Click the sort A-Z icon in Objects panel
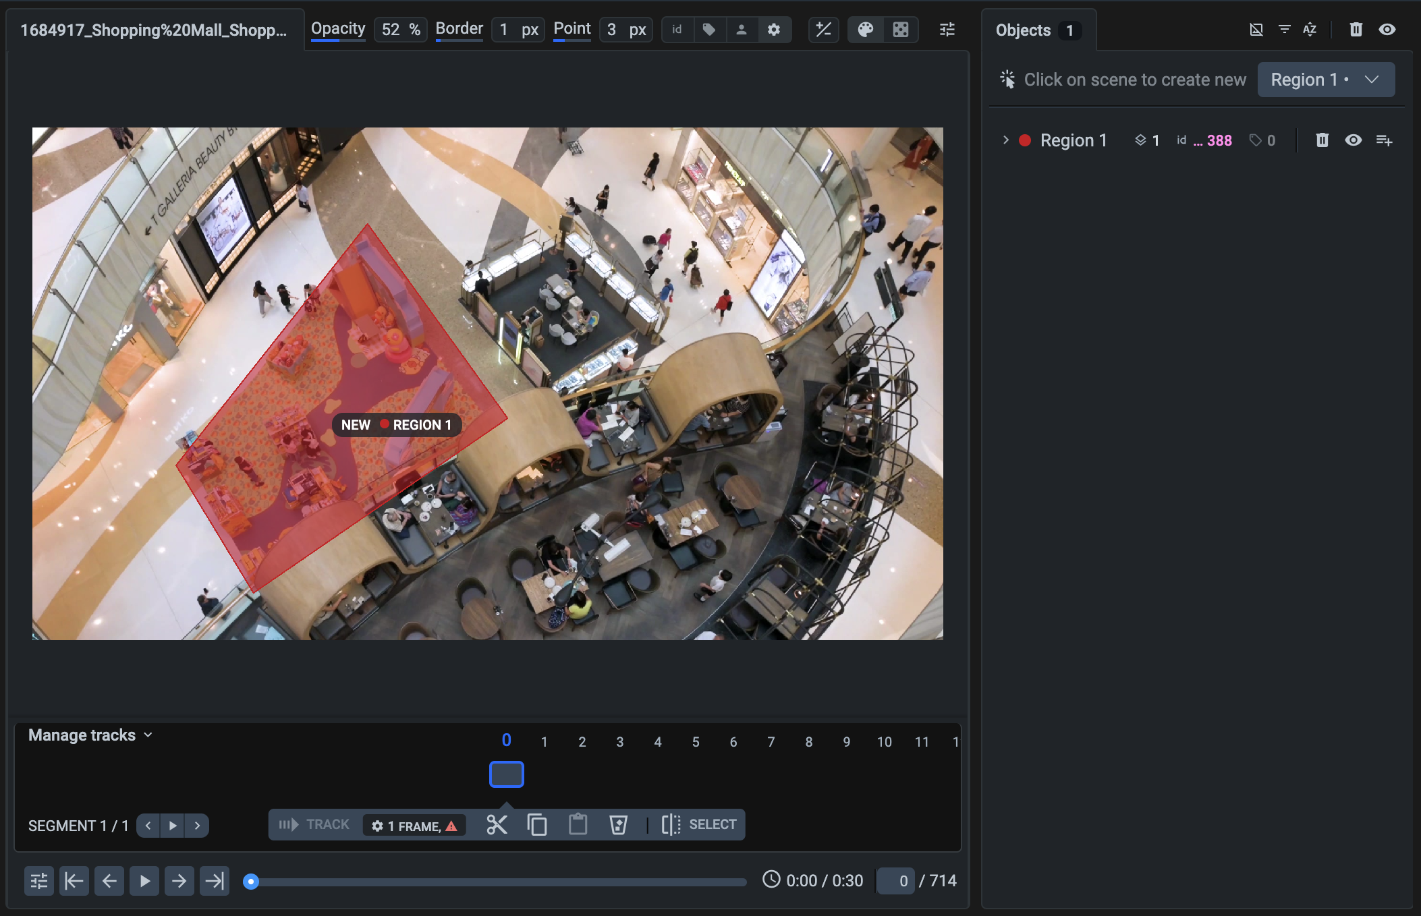The image size is (1421, 916). pos(1310,30)
